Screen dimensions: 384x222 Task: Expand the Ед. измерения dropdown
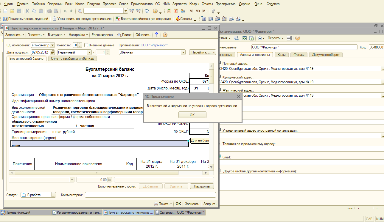(x=52, y=45)
